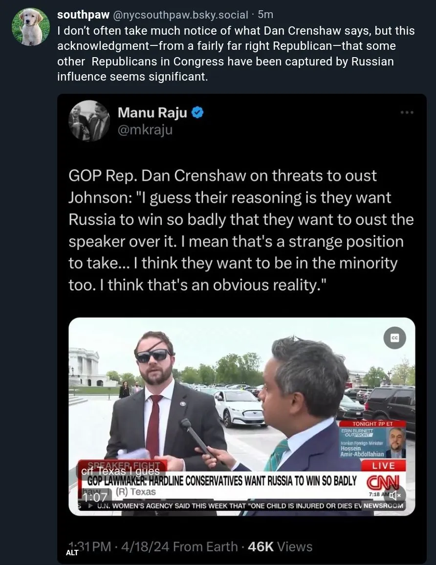Click the Manu Raju display name
Image resolution: width=436 pixels, height=565 pixels.
click(152, 113)
